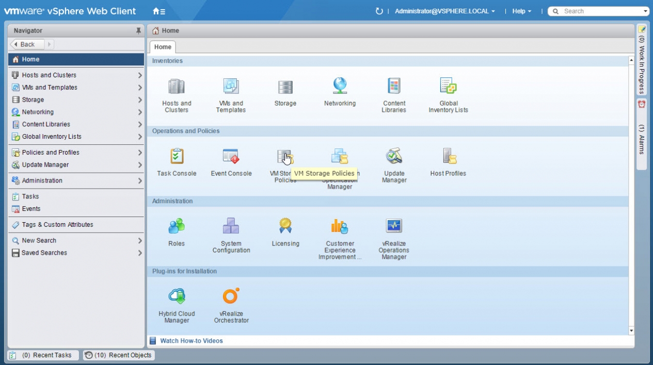Open the Host Profiles icon
Viewport: 653px width, 365px height.
click(448, 157)
